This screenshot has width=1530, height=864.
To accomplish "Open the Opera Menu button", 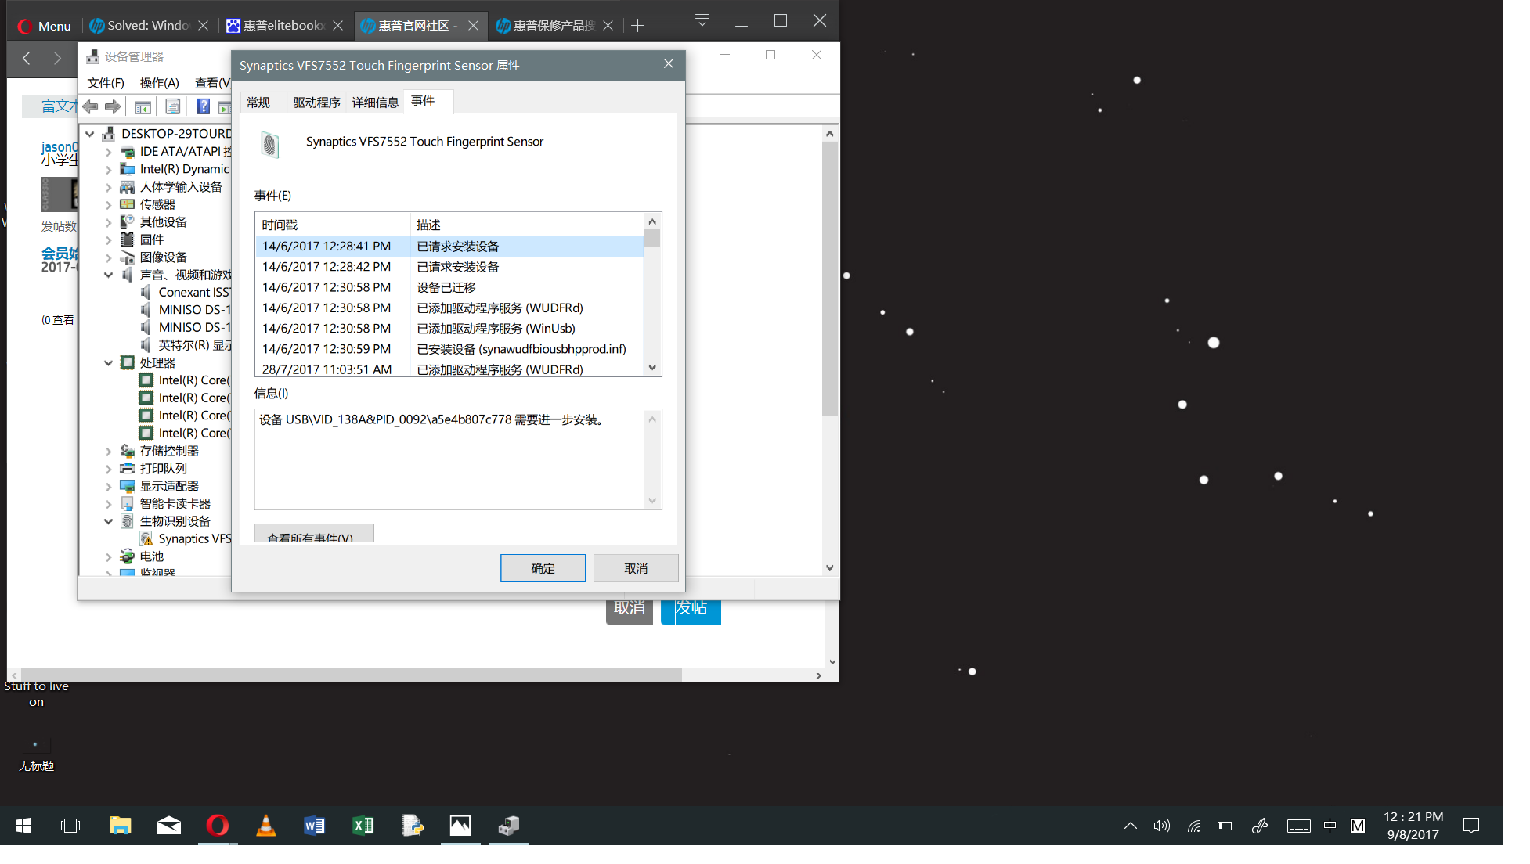I will click(45, 26).
